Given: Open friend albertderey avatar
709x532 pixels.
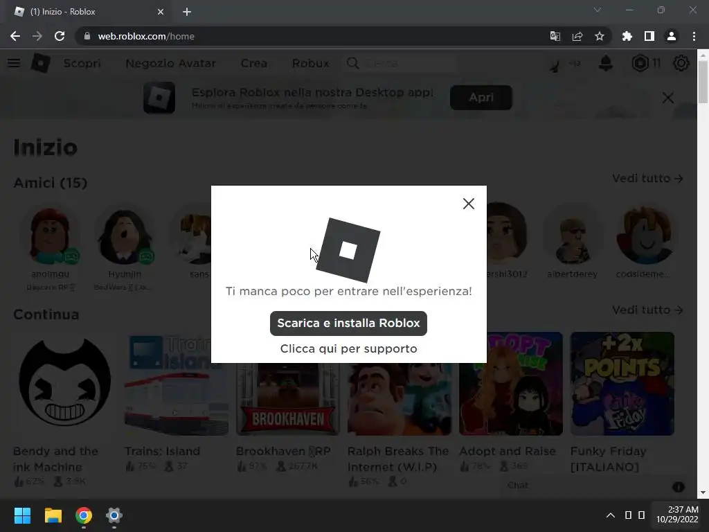Looking at the screenshot, I should [572, 236].
